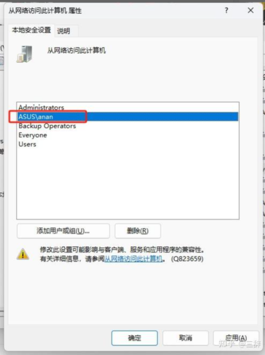Click the 删除(R) button
Image resolution: width=265 pixels, height=355 pixels.
138,231
